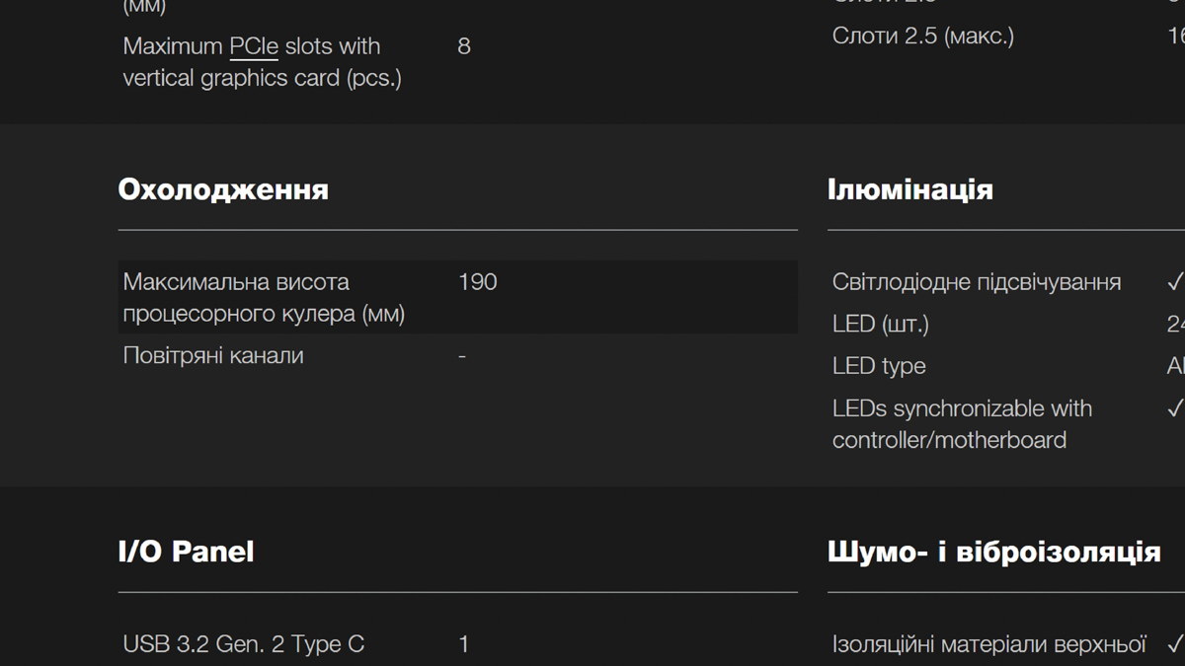Click the checkmark next to Світлодіодне підсвічування
This screenshot has width=1185, height=666.
tap(1175, 282)
